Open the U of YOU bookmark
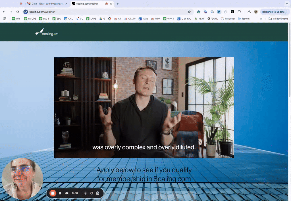The width and height of the screenshot is (291, 201). point(184,18)
